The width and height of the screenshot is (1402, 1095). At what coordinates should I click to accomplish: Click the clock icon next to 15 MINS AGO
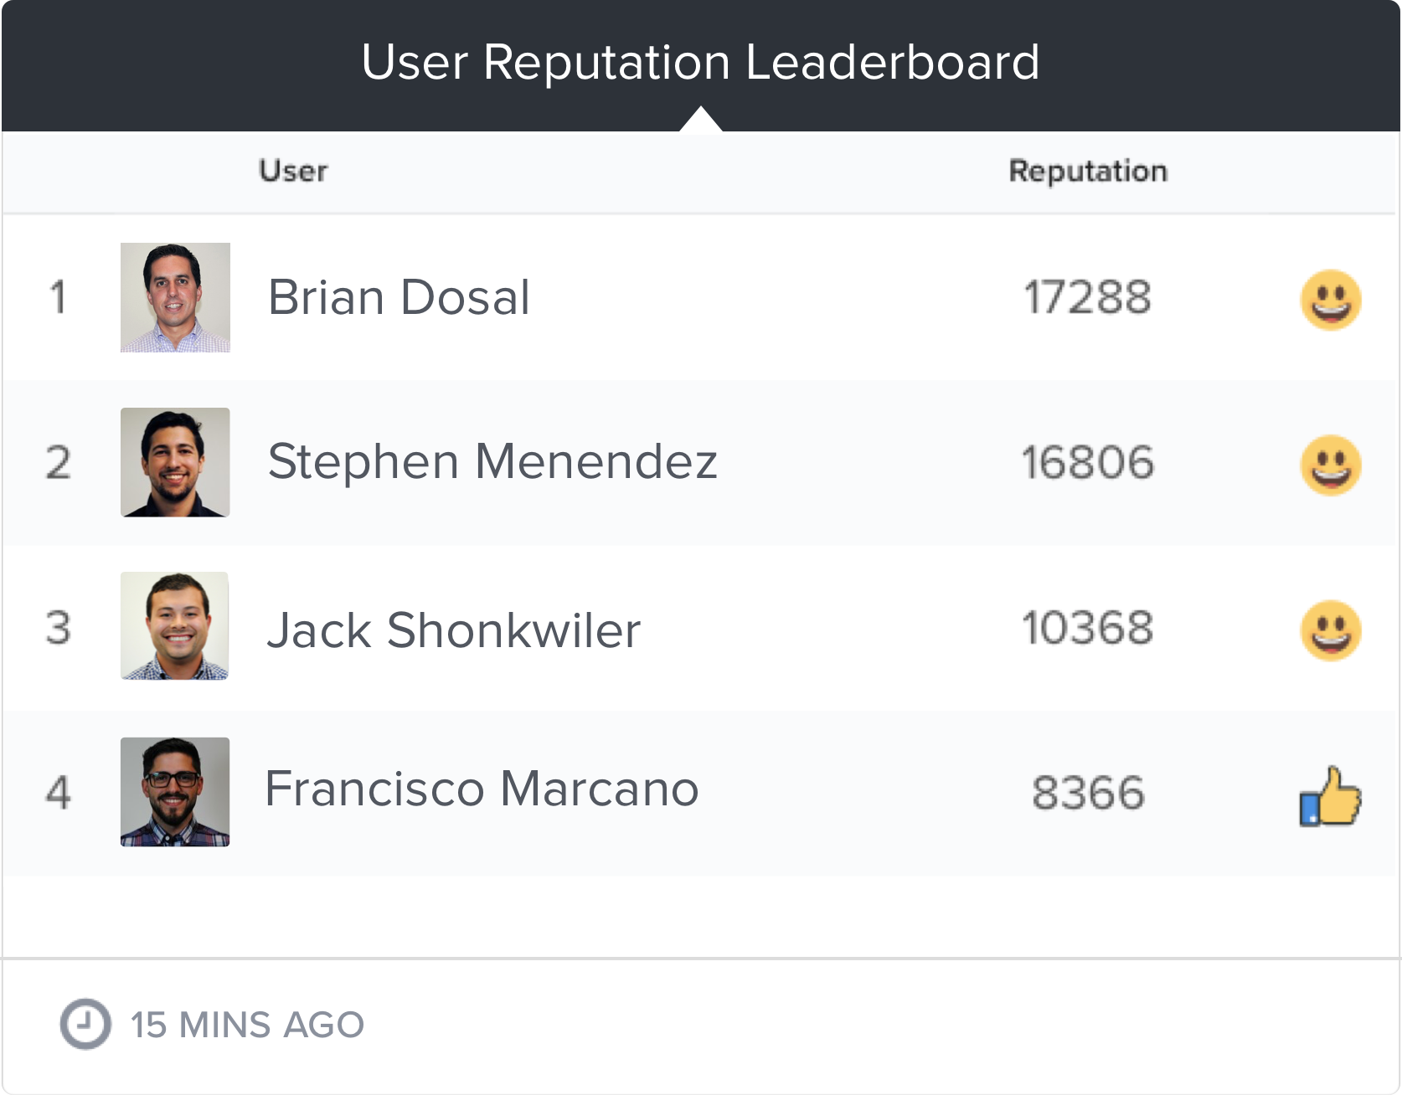85,1024
